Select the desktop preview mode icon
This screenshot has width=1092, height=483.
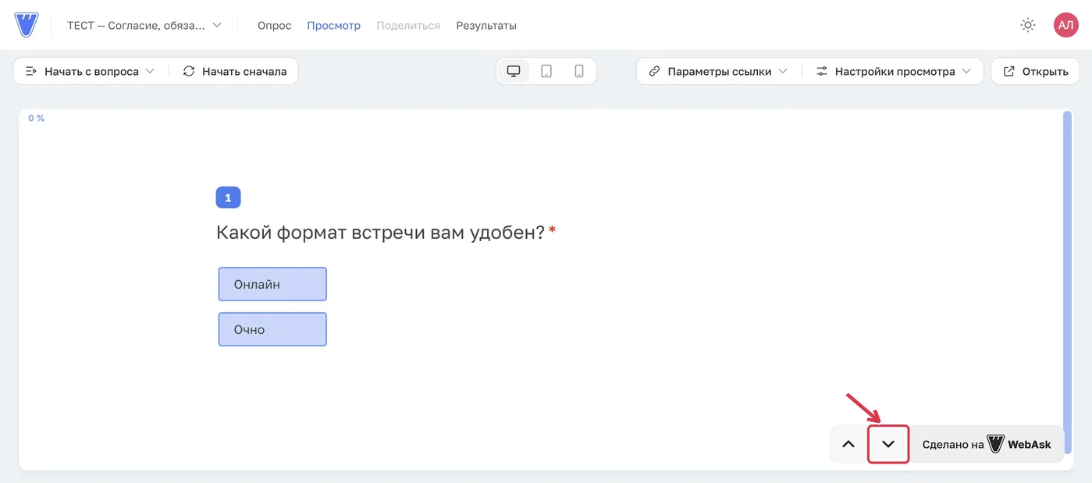click(514, 71)
